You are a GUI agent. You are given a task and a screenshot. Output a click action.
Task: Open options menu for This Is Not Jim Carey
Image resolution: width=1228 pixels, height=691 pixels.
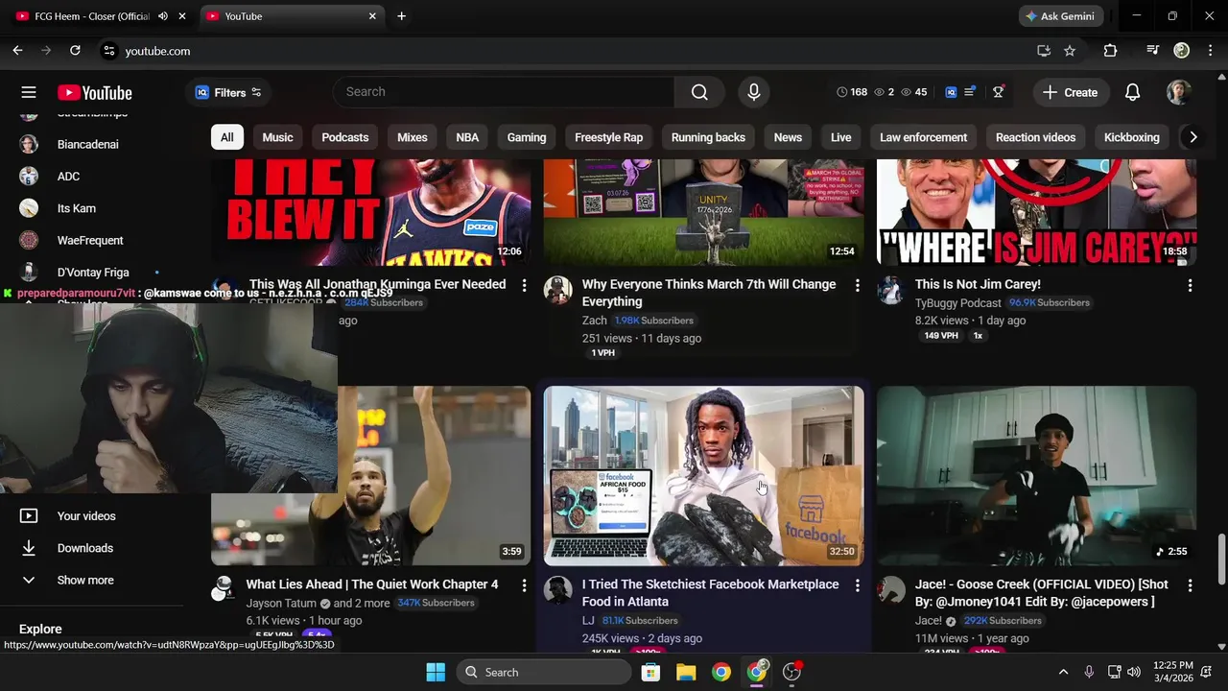pos(1190,285)
